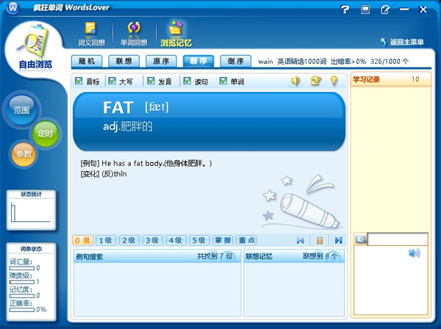441x329 pixels.
Task: Pause the automatic word playback
Action: click(x=320, y=240)
